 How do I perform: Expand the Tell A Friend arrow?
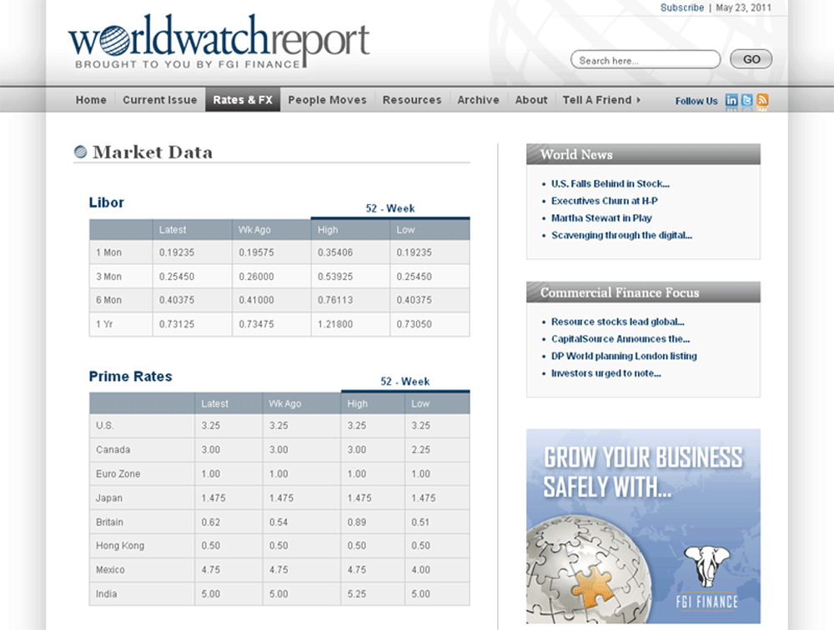639,100
